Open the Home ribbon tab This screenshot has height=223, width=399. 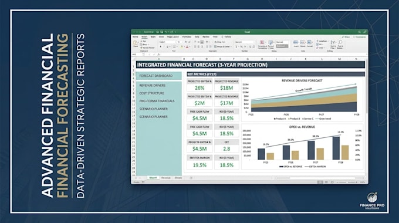pos(135,36)
